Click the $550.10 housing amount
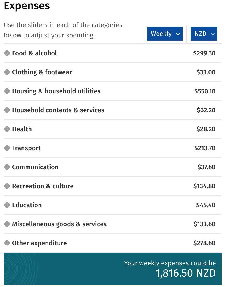225x287 pixels. [x=205, y=91]
